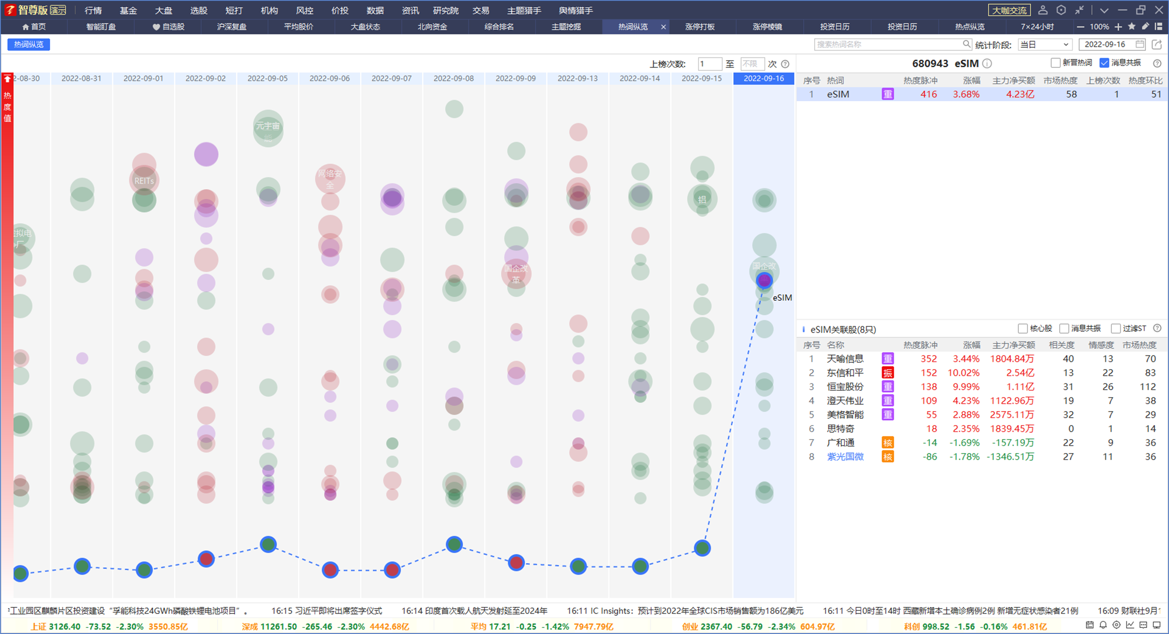Click the help icon beside 消息共振 checkbox
This screenshot has width=1169, height=634.
1157,63
